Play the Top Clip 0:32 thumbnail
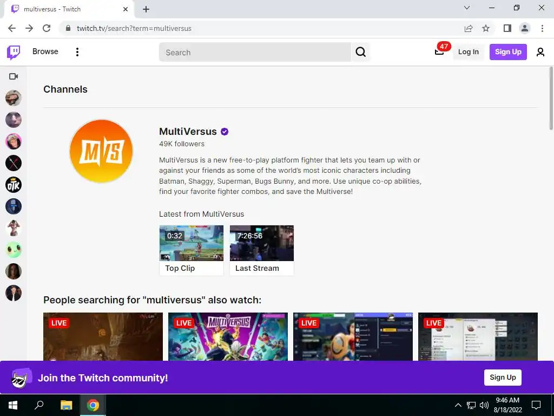 pyautogui.click(x=191, y=243)
